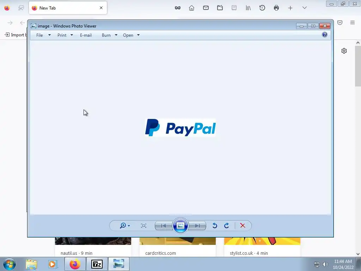
Task: Expand the Open dropdown arrow
Action: [138, 35]
